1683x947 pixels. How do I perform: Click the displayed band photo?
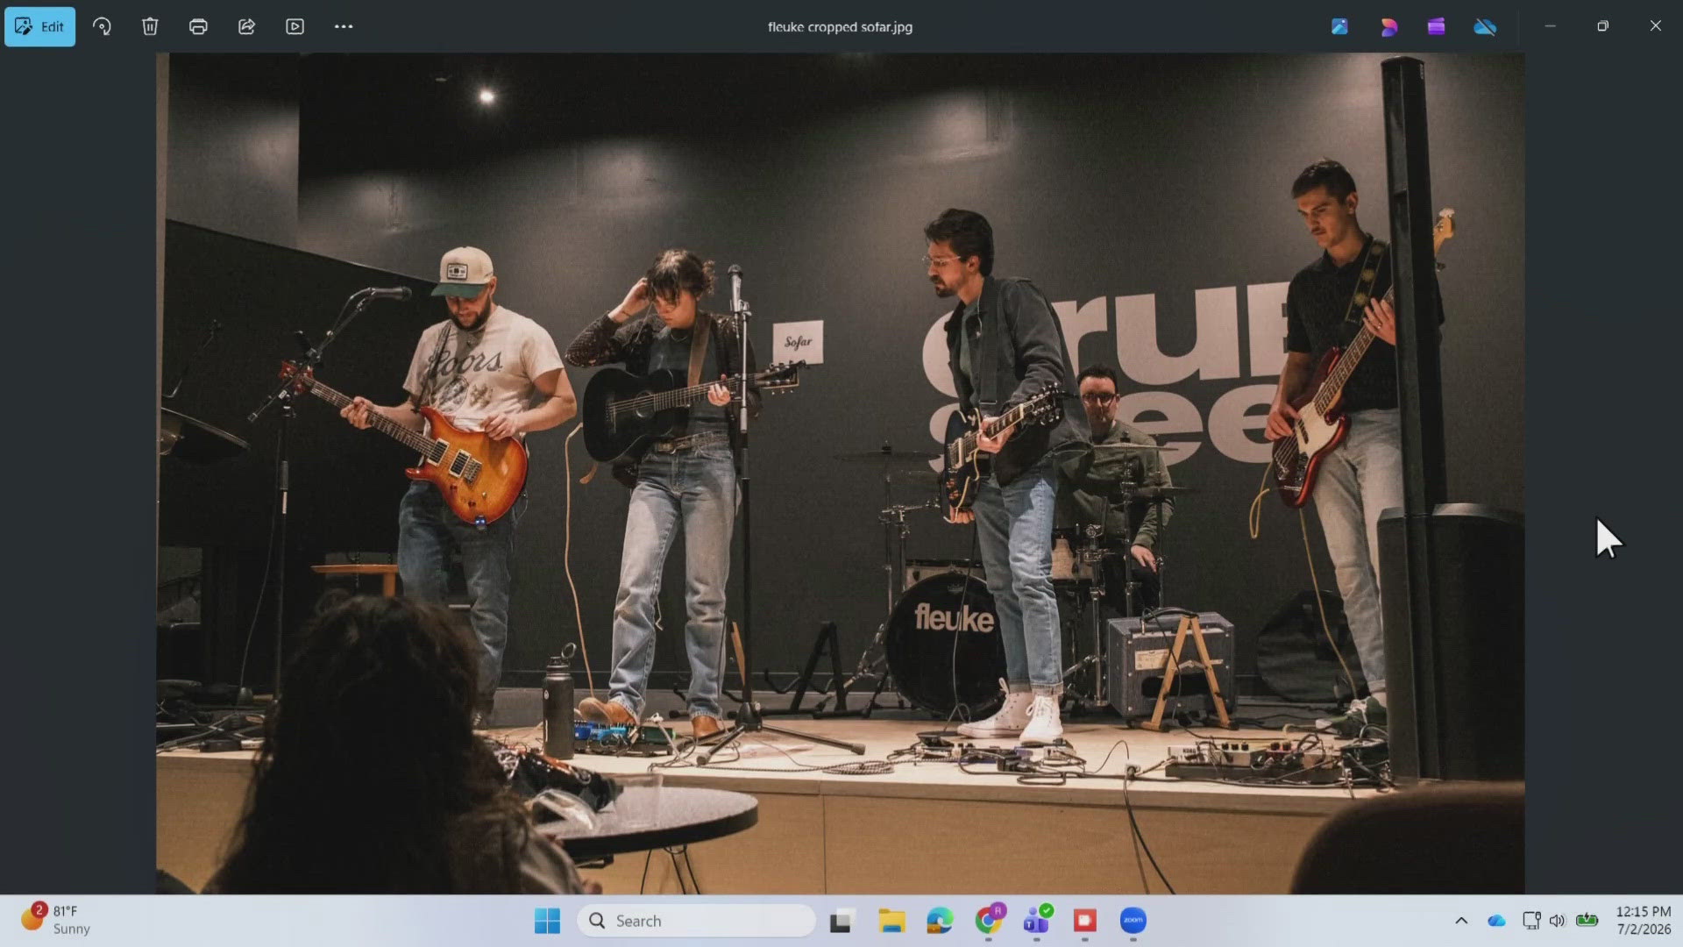[x=841, y=473]
